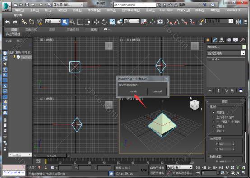Viewport: 250px width, 178px height.
Task: Click the Set Key button
Action: [x=157, y=173]
